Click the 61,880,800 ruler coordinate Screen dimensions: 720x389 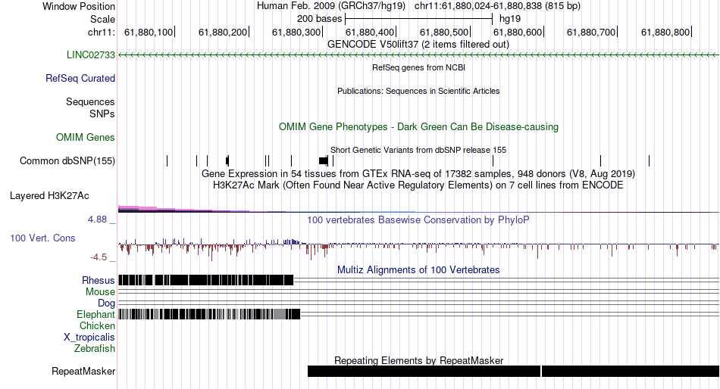click(665, 32)
